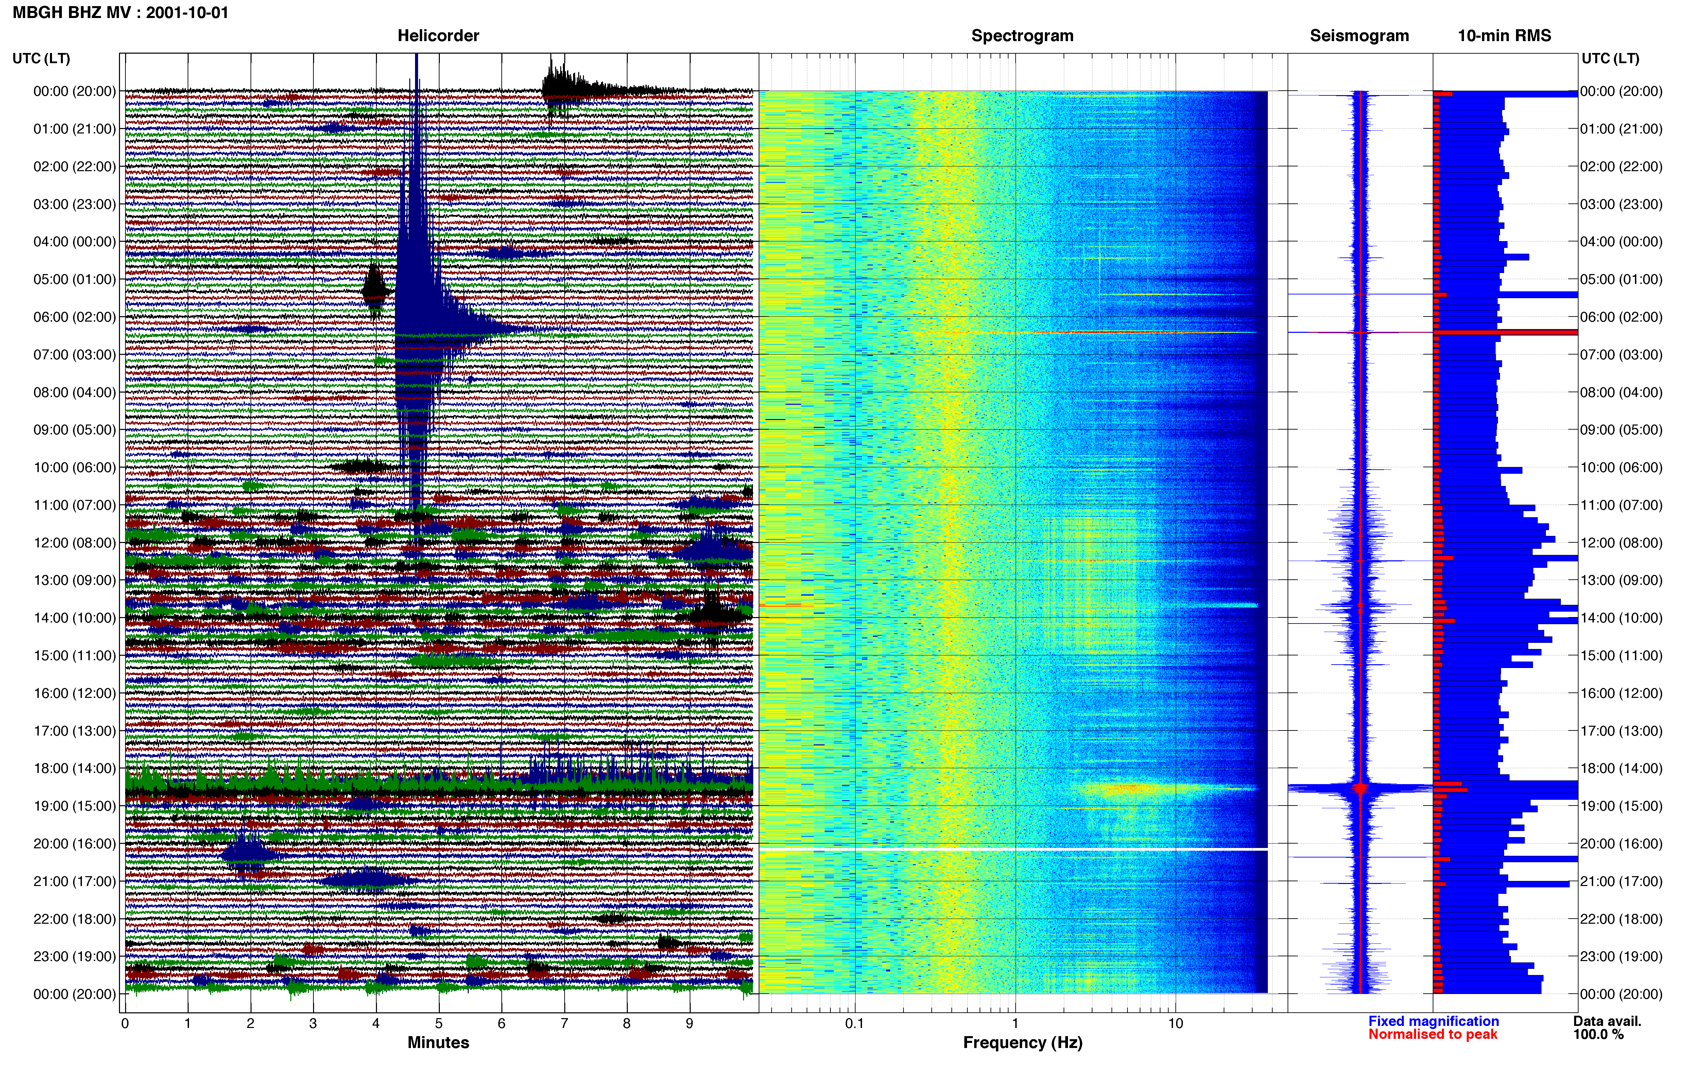Click the left axis label '21:00 (17:00)'
The height and width of the screenshot is (1066, 1706).
[74, 881]
